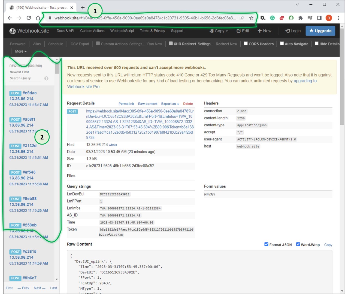
Task: Click the Edit button
Action: pyautogui.click(x=243, y=31)
